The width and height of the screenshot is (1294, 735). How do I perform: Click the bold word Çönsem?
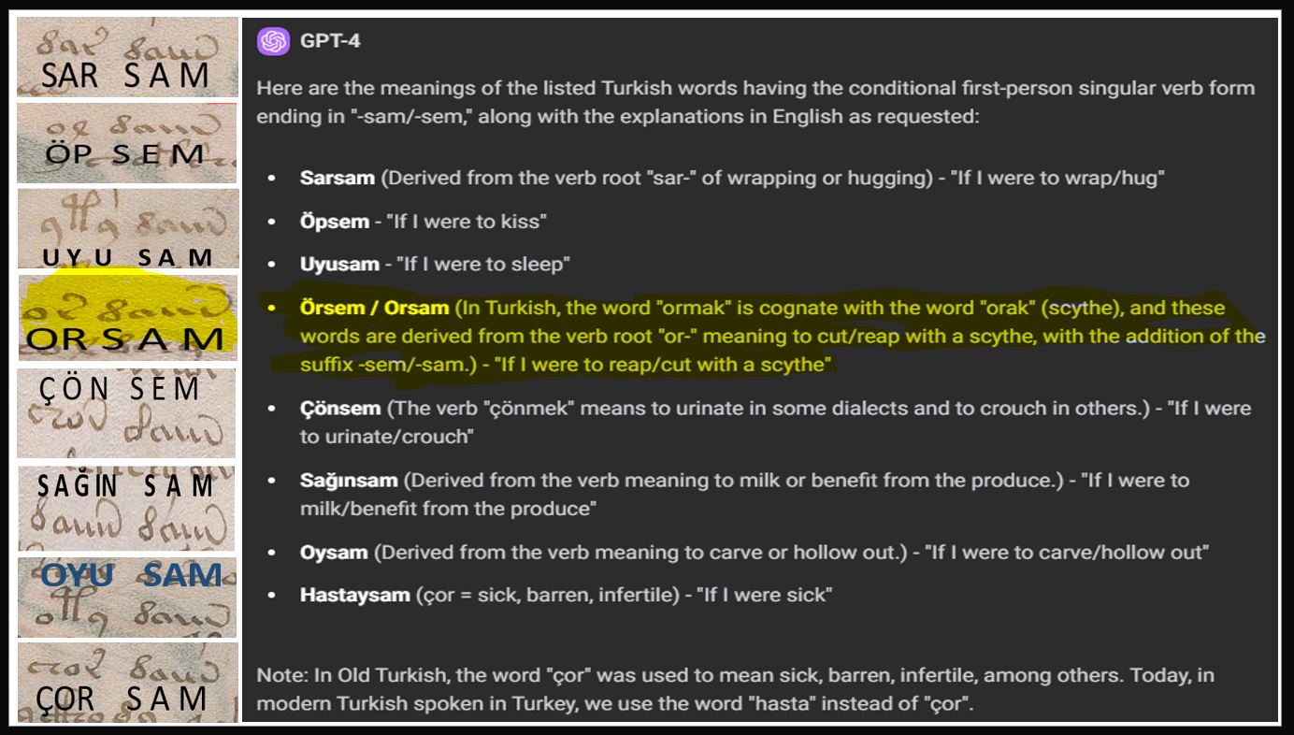point(340,408)
